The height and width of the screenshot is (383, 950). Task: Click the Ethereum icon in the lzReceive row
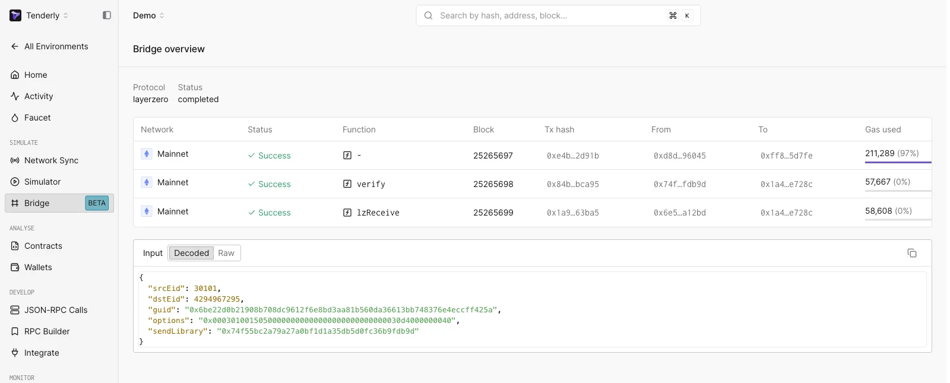147,211
